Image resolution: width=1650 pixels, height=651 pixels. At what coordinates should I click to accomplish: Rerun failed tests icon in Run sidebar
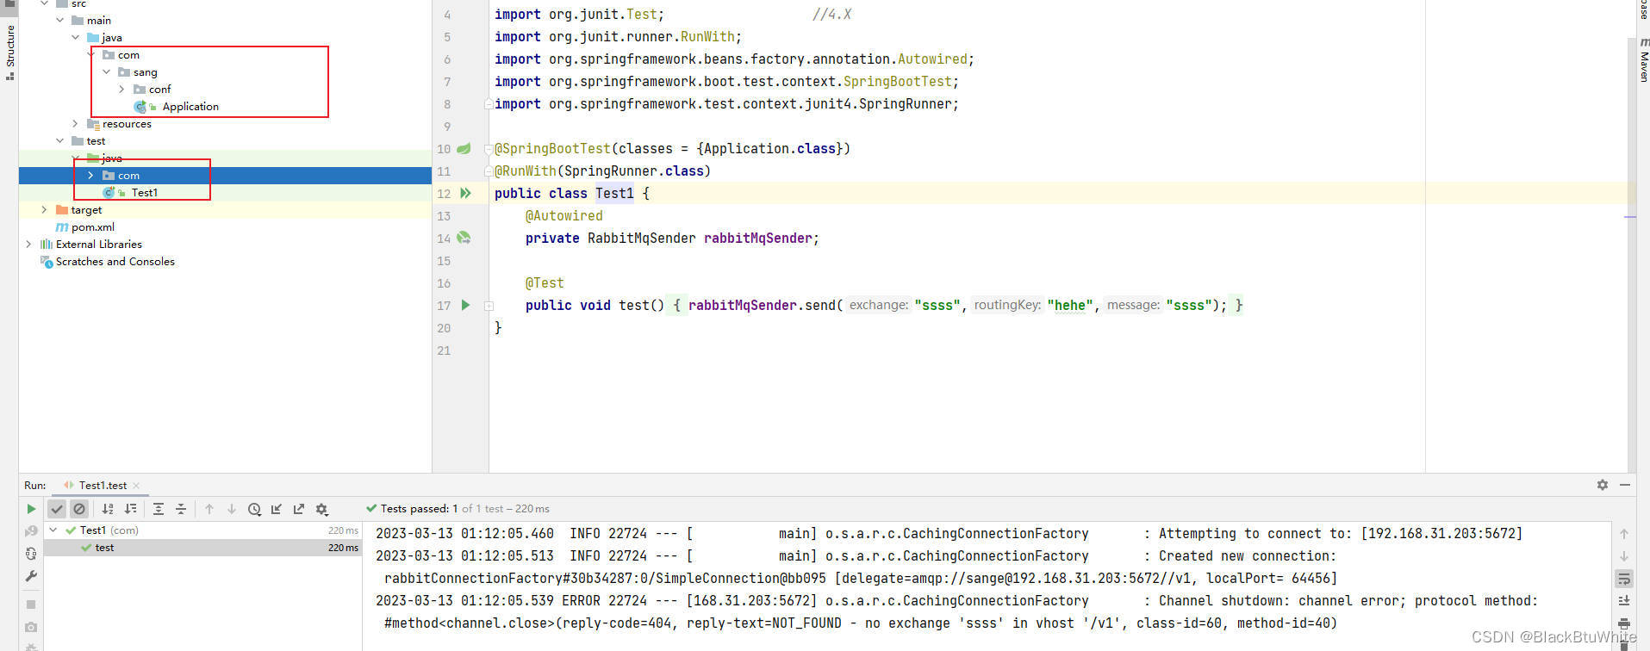click(x=31, y=531)
